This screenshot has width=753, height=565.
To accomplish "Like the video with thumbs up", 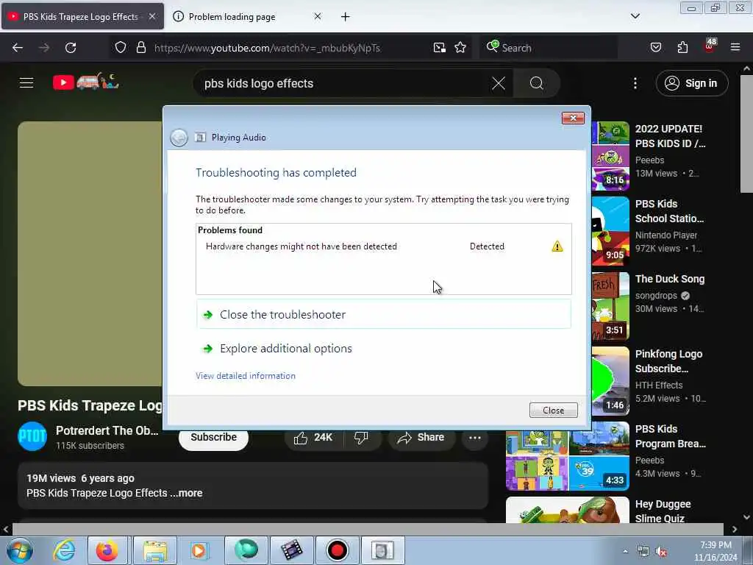I will 313,438.
